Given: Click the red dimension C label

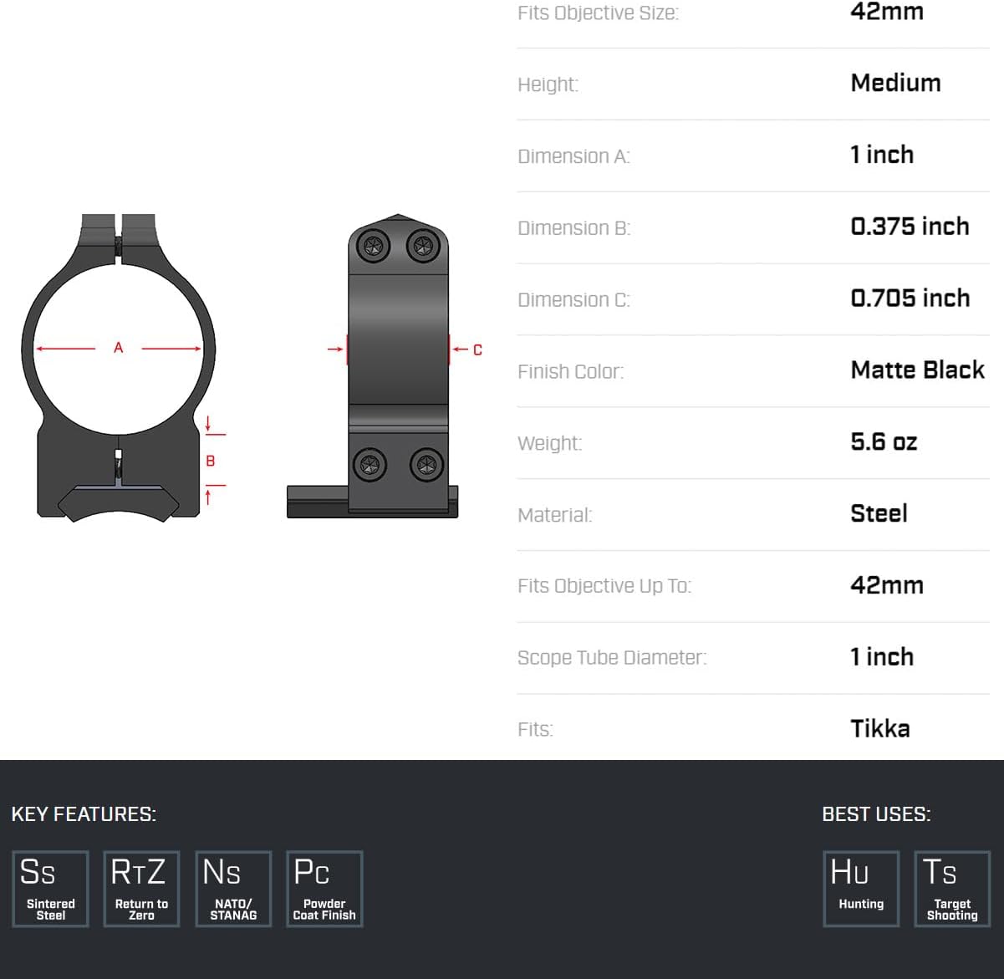Looking at the screenshot, I should pyautogui.click(x=477, y=349).
